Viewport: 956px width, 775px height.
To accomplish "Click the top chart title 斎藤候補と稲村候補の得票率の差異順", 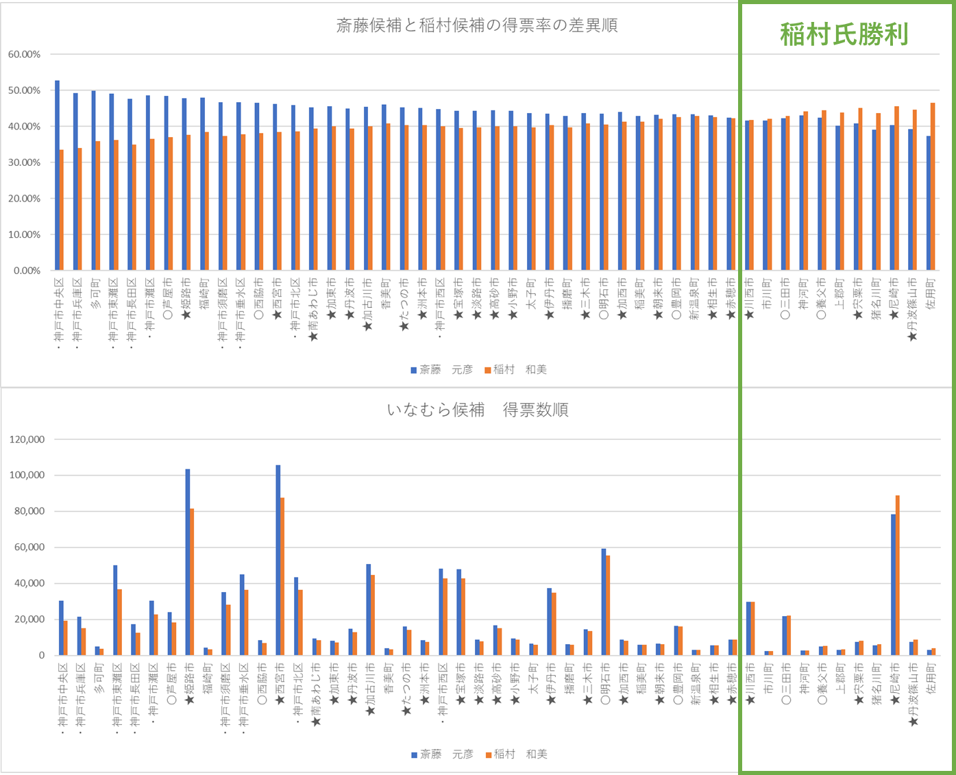I will [x=477, y=26].
